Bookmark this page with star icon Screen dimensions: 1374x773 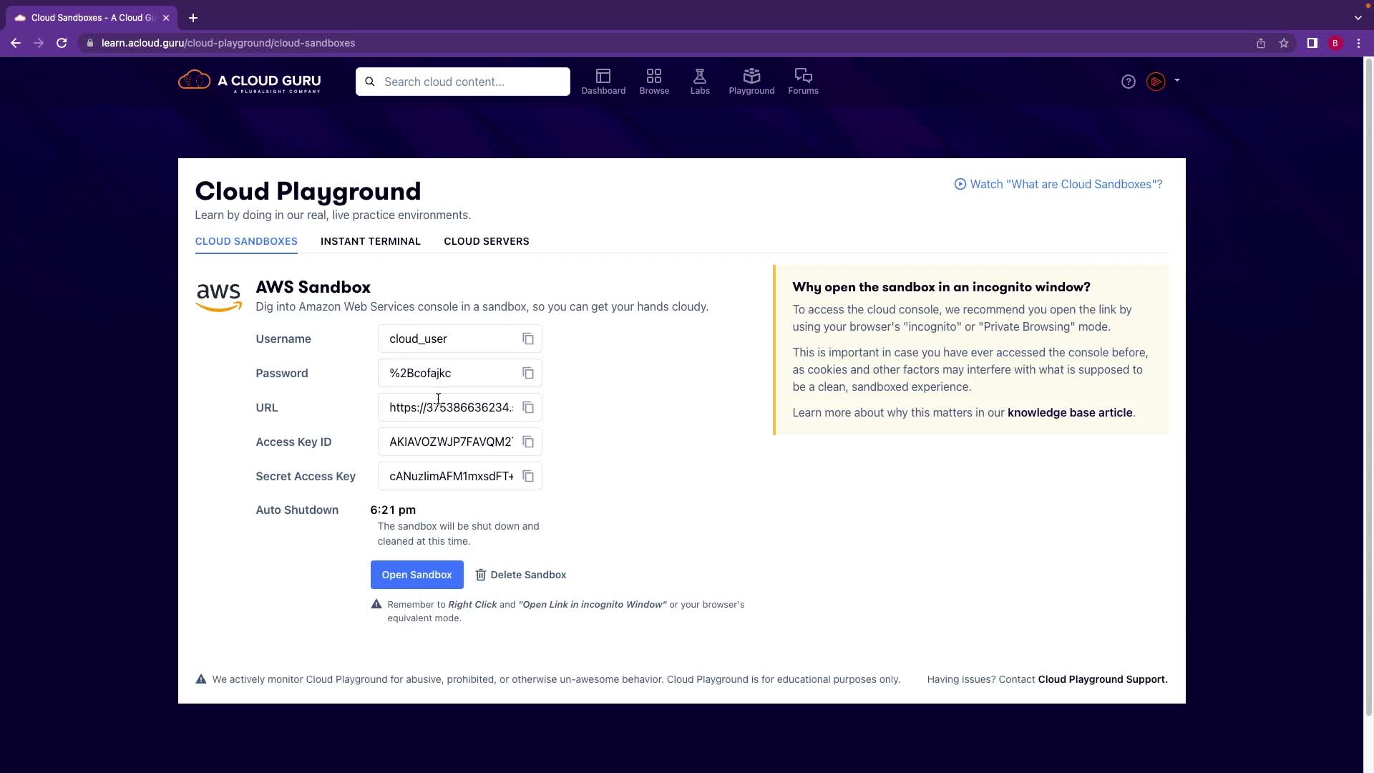pyautogui.click(x=1284, y=43)
